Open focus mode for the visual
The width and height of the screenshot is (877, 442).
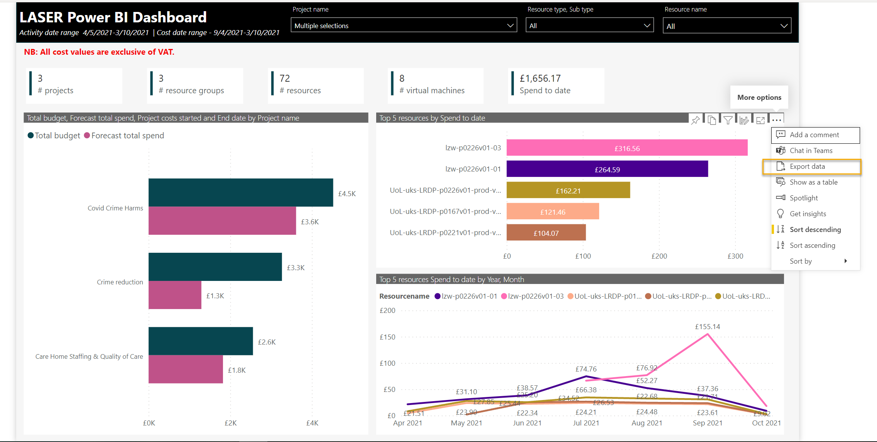point(760,120)
